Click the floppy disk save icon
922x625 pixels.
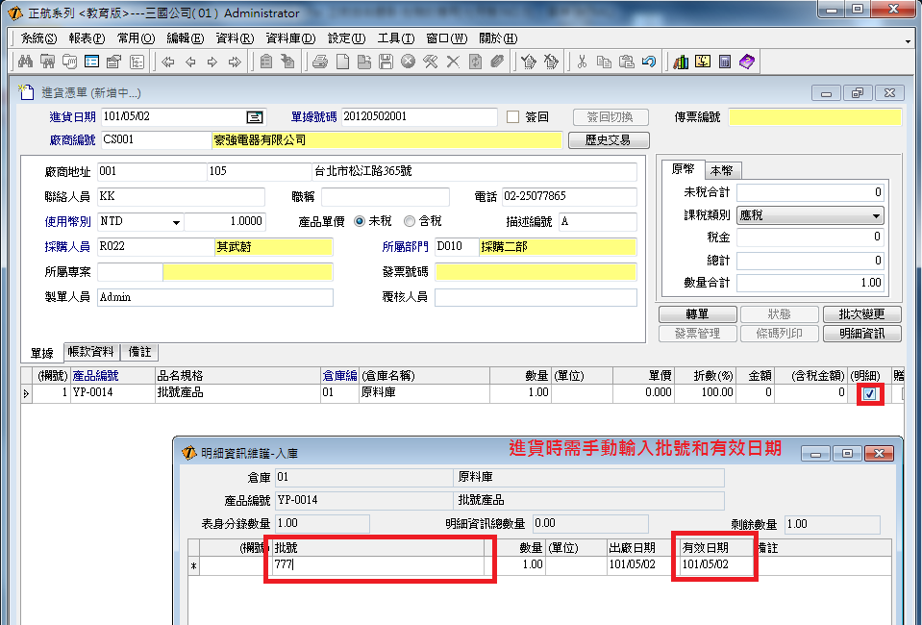point(386,62)
